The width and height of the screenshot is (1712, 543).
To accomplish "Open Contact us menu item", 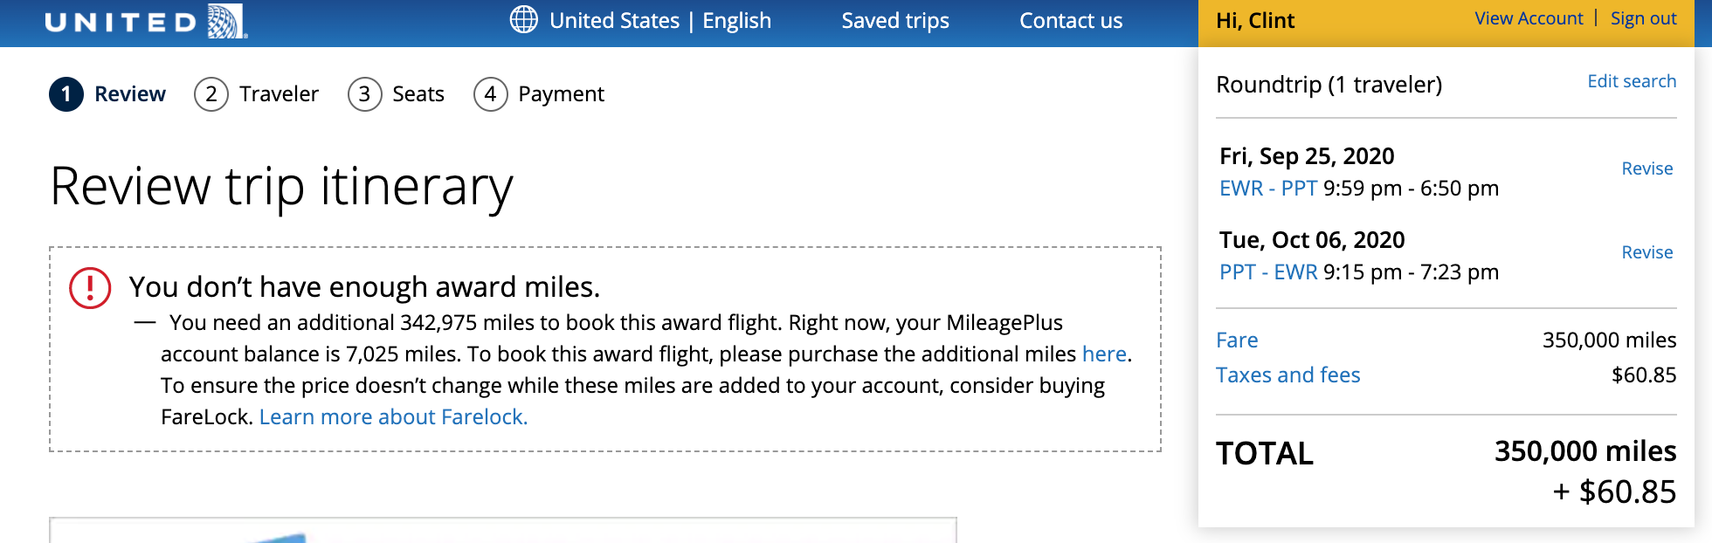I will (1071, 20).
